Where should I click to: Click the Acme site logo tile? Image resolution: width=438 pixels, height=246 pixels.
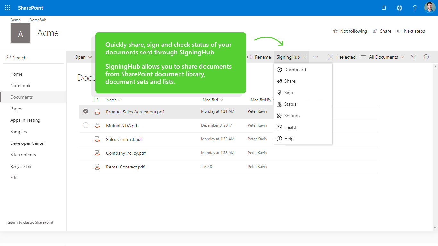point(21,33)
